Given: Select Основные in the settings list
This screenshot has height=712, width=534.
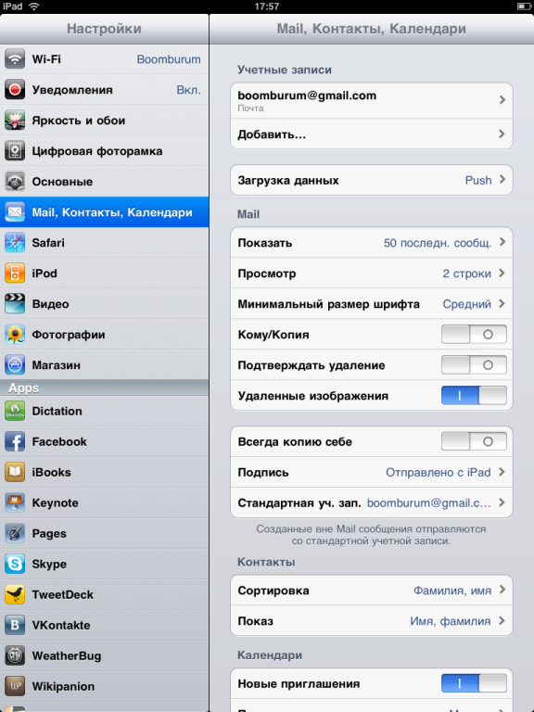Looking at the screenshot, I should click(x=105, y=182).
